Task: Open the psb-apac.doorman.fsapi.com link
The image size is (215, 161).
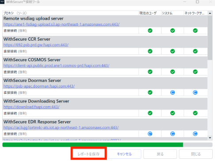Action: pyautogui.click(x=39, y=86)
